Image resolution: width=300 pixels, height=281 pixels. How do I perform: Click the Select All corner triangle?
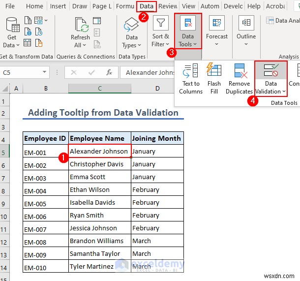click(x=4, y=89)
